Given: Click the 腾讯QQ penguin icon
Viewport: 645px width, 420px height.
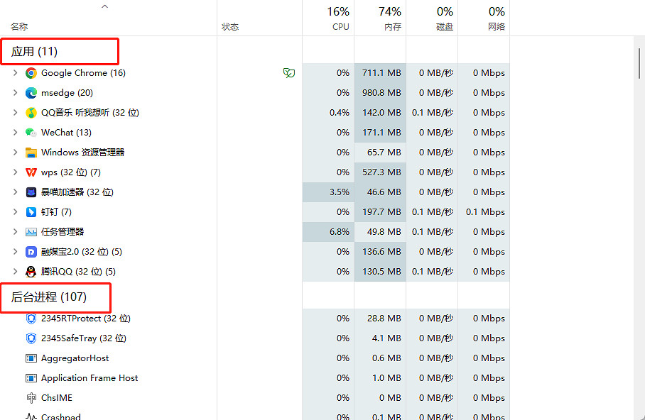Looking at the screenshot, I should pos(31,272).
